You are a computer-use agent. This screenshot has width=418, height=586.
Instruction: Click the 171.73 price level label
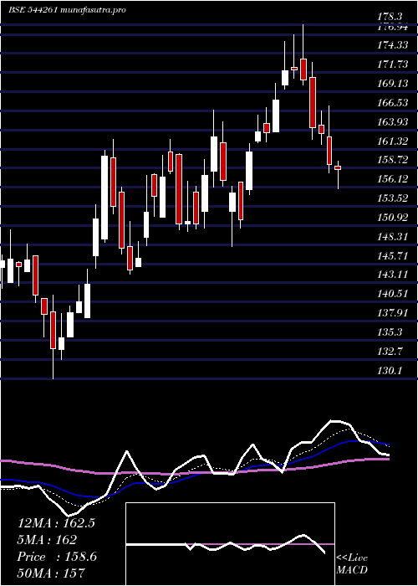393,64
